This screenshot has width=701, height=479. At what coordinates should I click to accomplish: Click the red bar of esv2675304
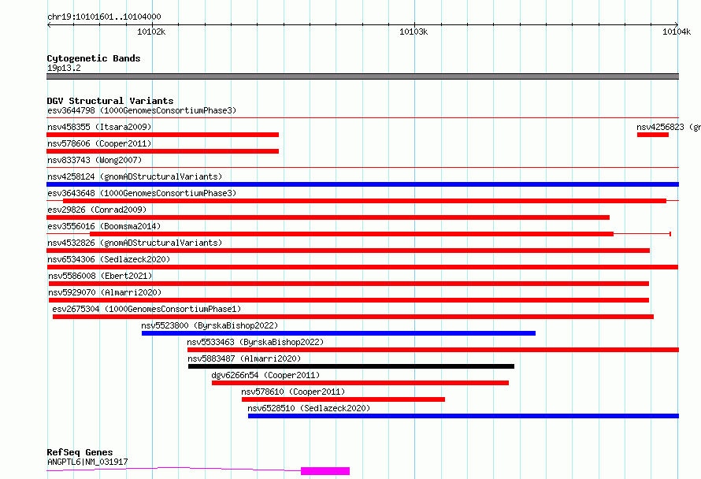point(353,317)
